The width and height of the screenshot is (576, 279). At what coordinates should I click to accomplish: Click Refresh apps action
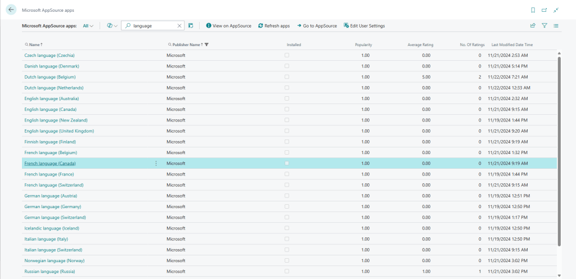click(x=274, y=26)
